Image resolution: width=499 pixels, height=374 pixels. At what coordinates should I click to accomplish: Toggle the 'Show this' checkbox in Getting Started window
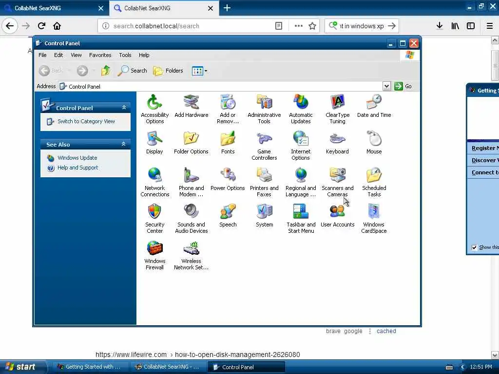(x=474, y=247)
